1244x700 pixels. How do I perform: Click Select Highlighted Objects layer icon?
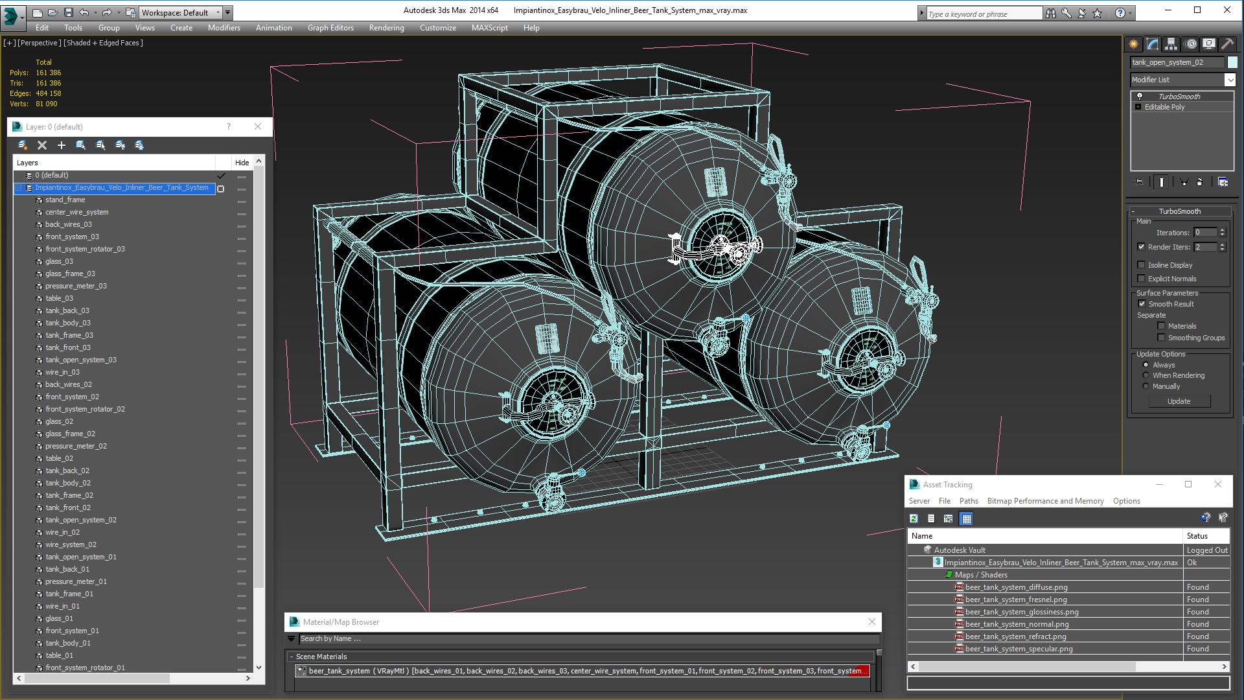(x=81, y=145)
